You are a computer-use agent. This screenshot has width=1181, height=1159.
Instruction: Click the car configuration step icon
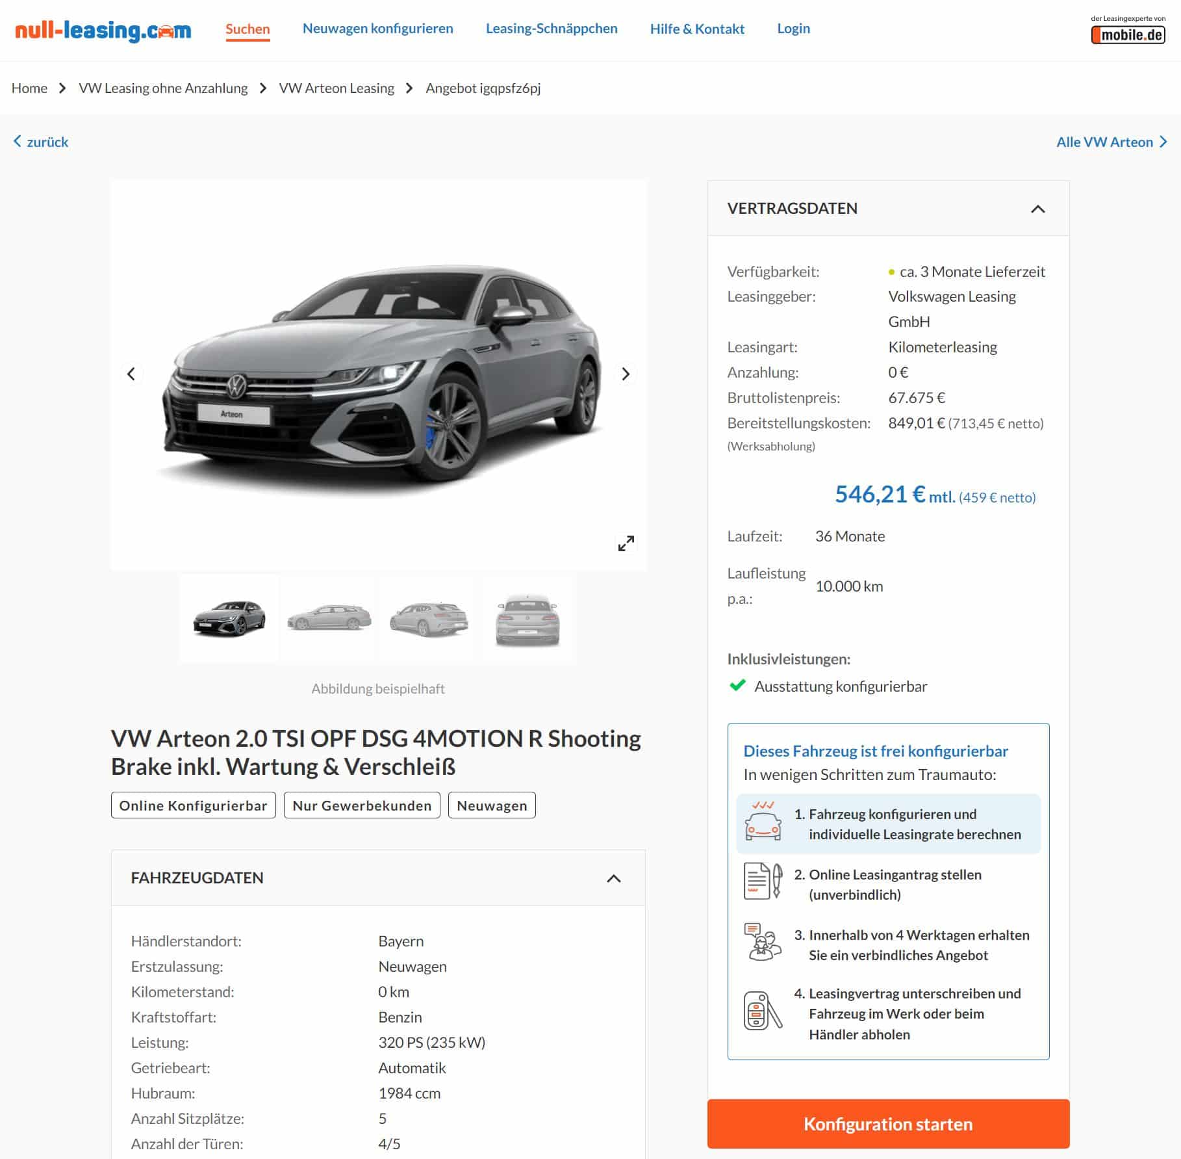(x=763, y=822)
